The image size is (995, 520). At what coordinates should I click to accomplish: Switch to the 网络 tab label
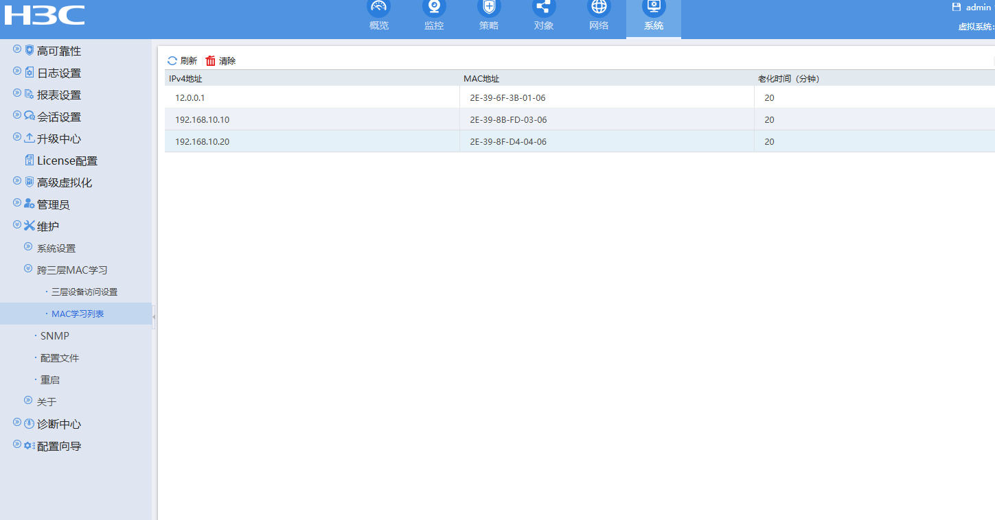(599, 26)
